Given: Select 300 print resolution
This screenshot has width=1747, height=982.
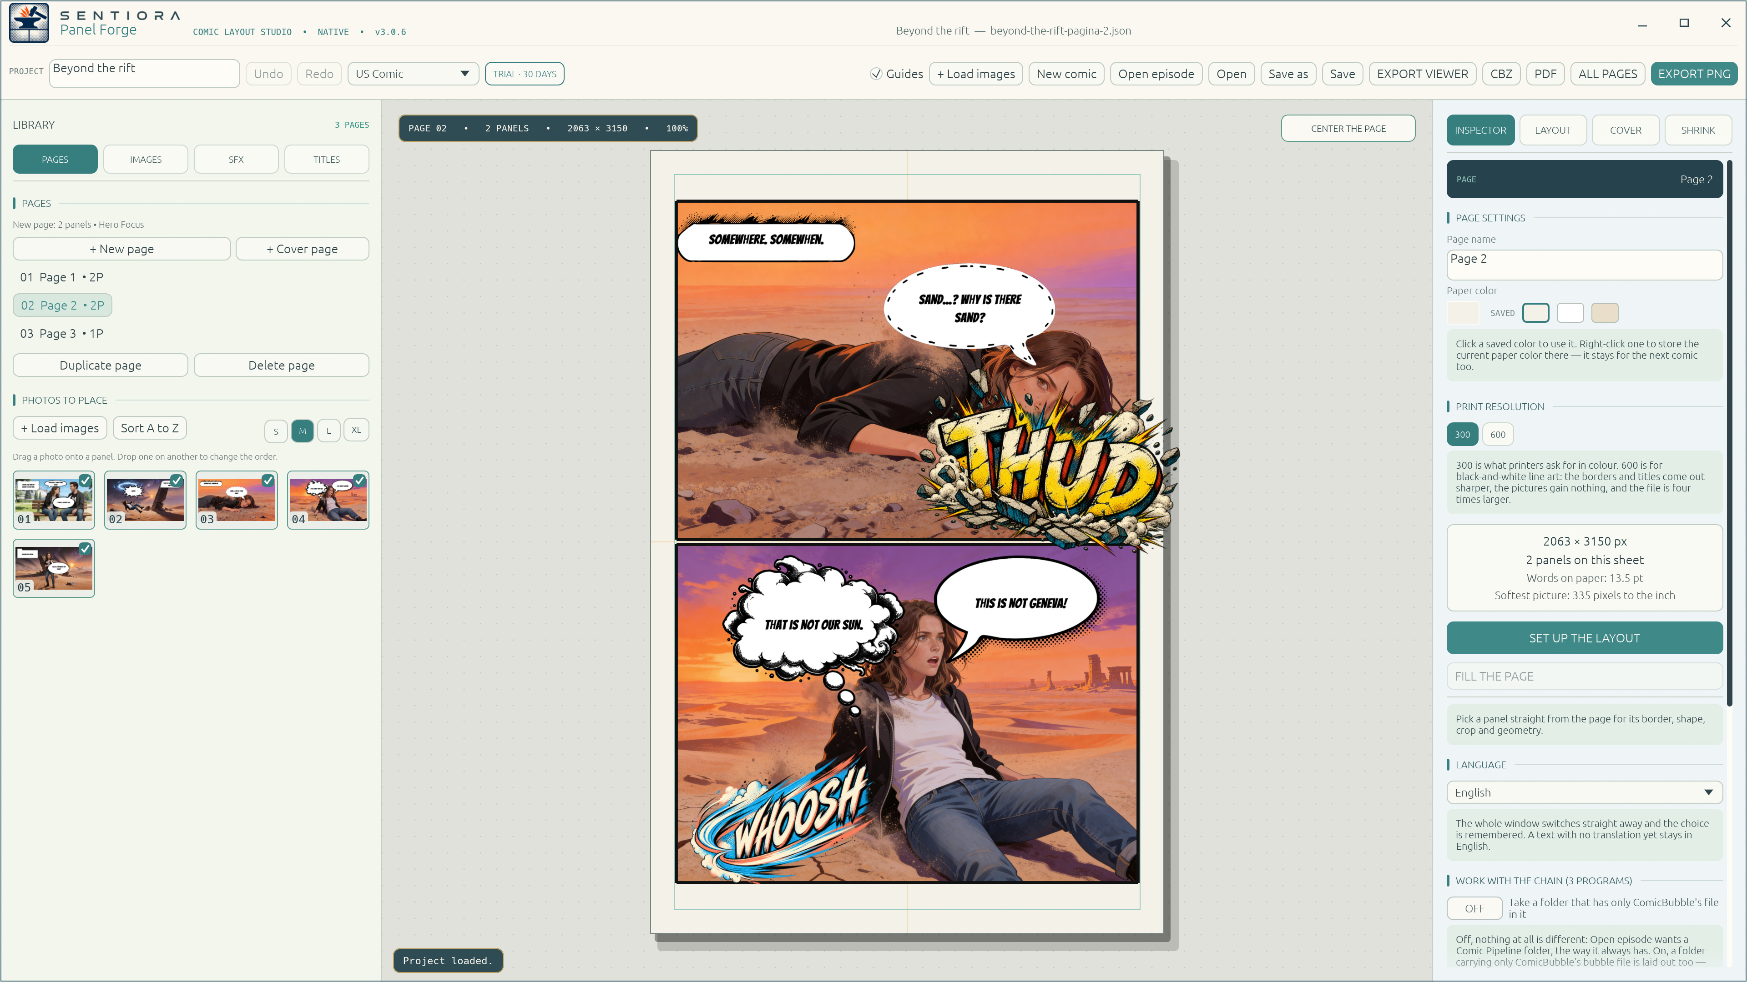Looking at the screenshot, I should tap(1463, 435).
